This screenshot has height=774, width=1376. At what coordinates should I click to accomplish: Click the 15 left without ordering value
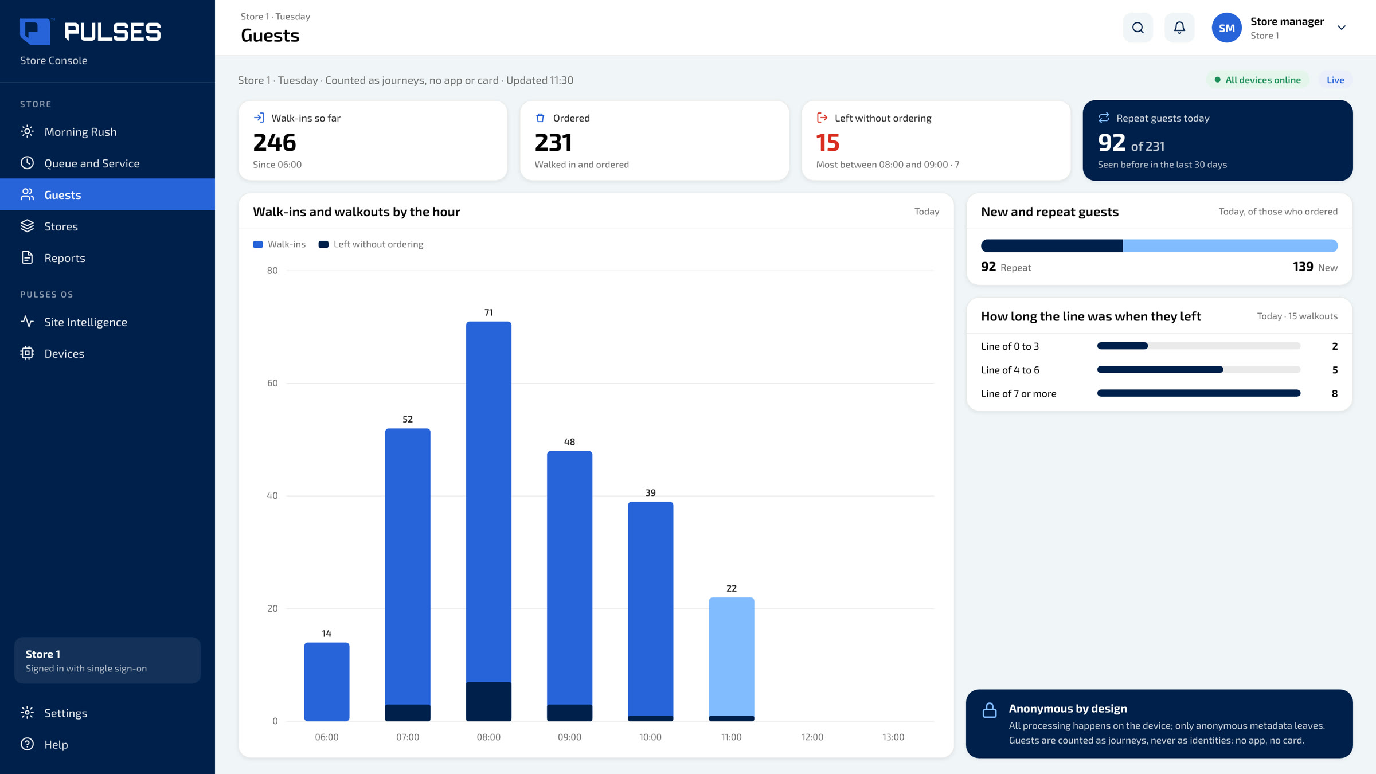click(828, 143)
